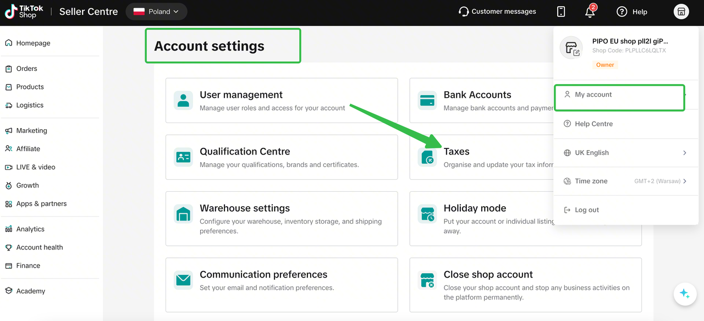Open the Poland region dropdown

coord(156,12)
